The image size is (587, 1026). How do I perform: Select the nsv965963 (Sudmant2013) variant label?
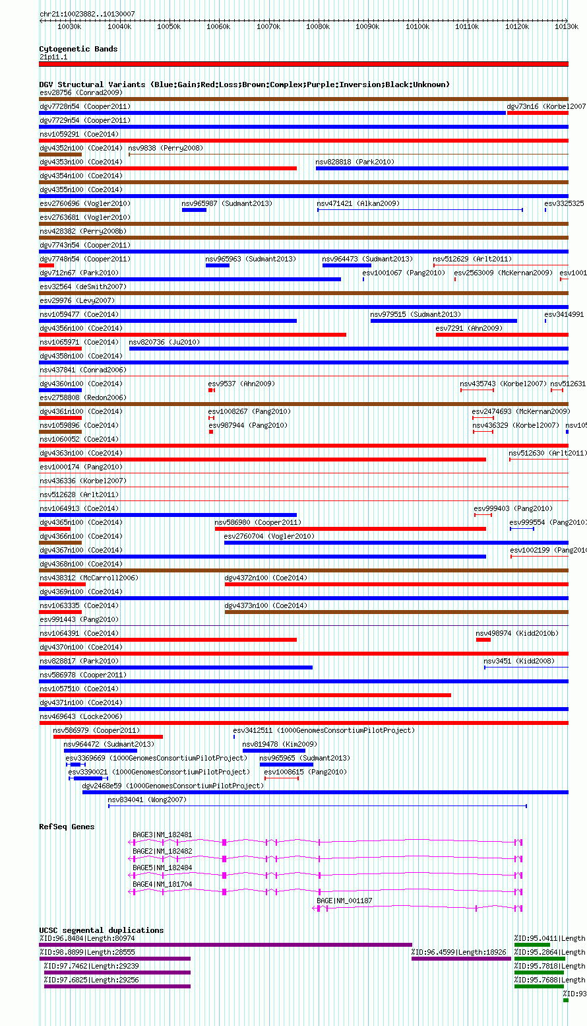click(251, 259)
